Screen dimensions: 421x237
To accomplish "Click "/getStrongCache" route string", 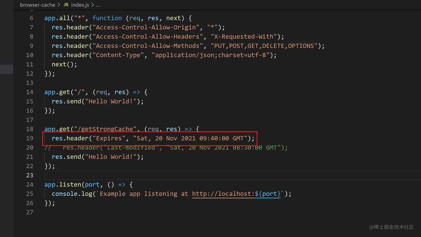I will point(105,129).
